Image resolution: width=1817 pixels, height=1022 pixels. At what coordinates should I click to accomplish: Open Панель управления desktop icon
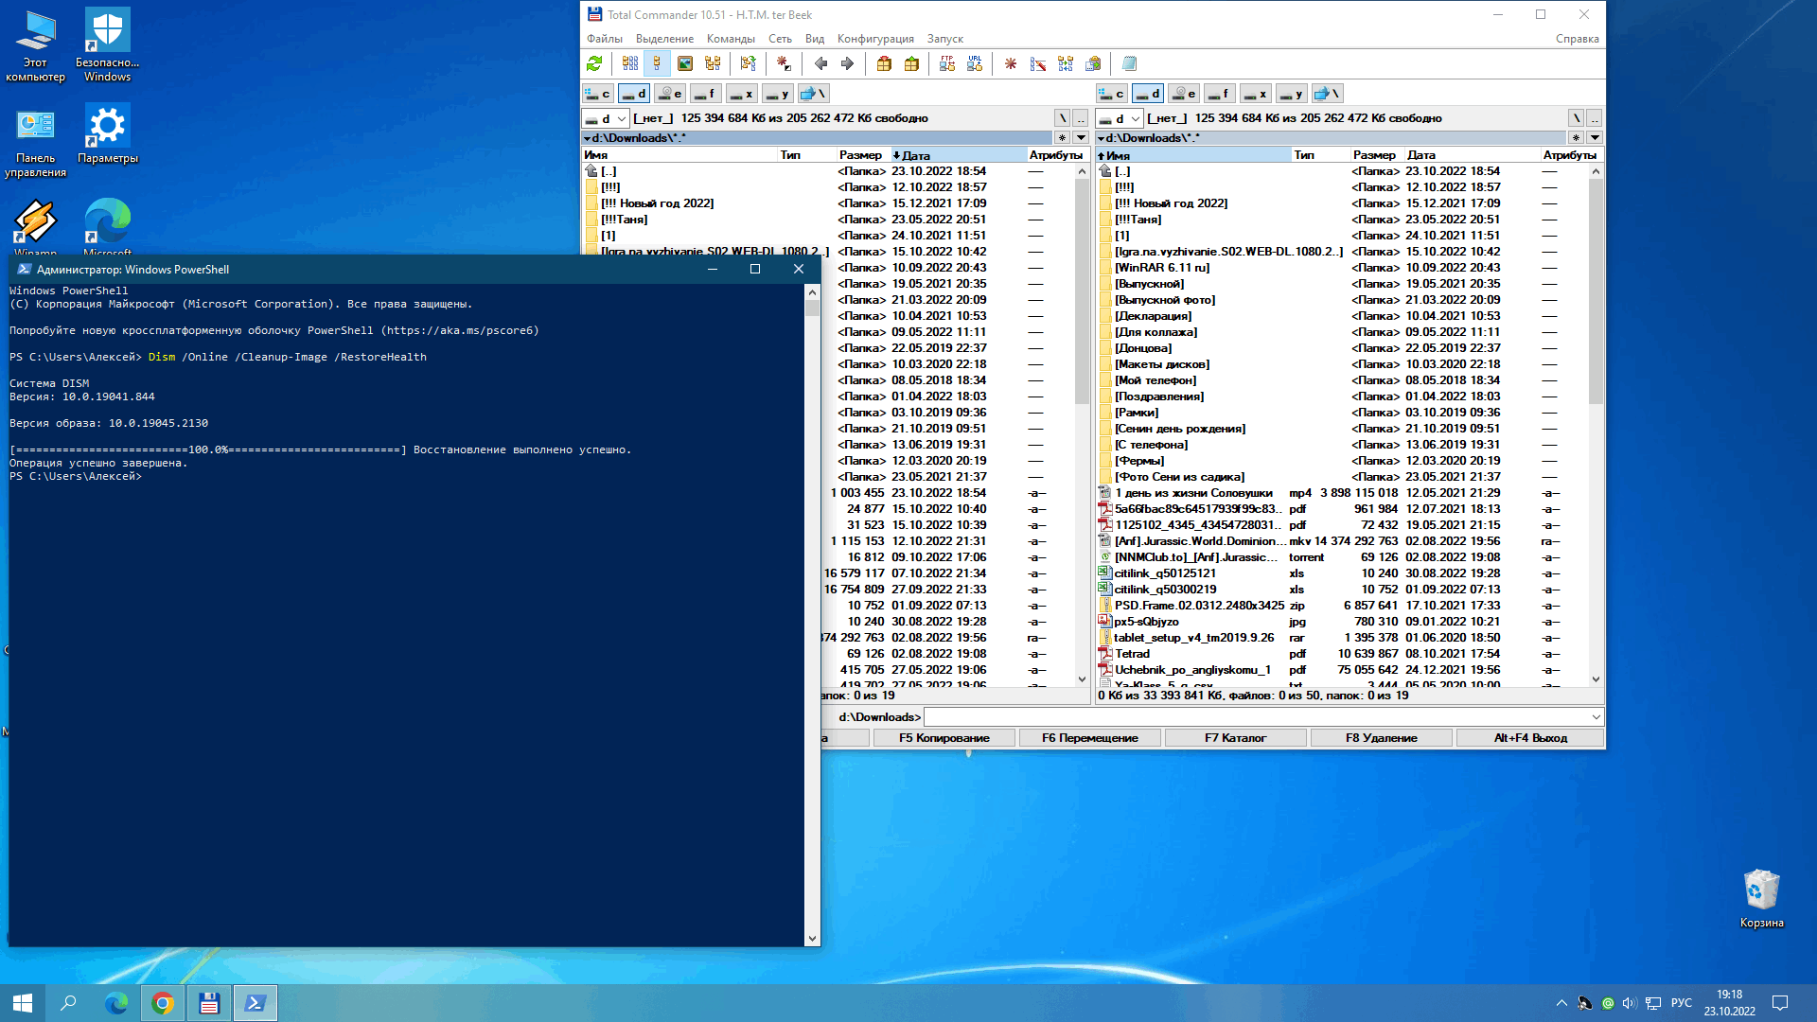coord(35,142)
